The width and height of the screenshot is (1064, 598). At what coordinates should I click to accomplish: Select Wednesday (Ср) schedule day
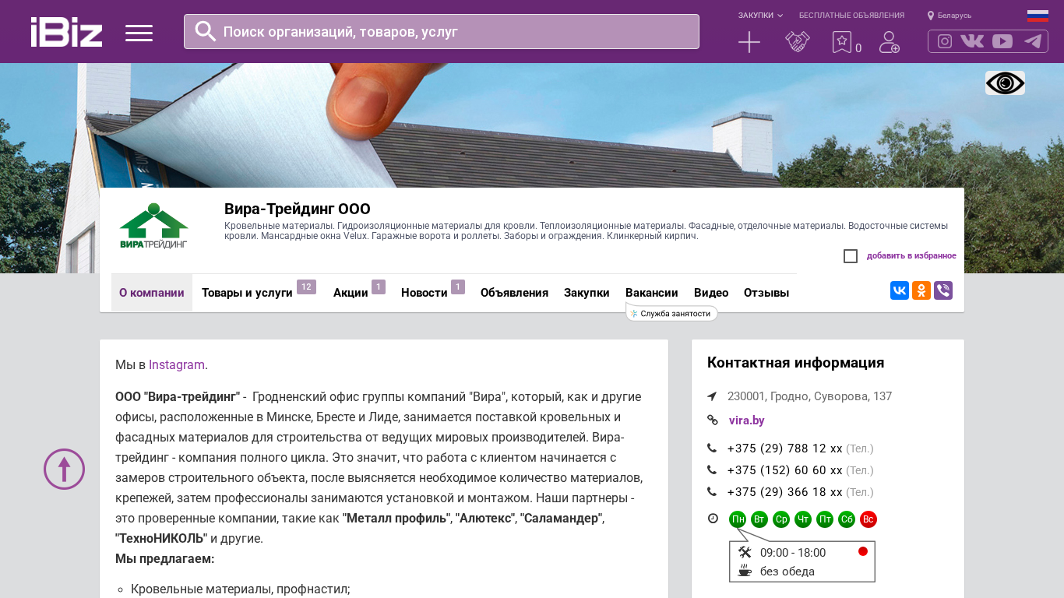781,519
